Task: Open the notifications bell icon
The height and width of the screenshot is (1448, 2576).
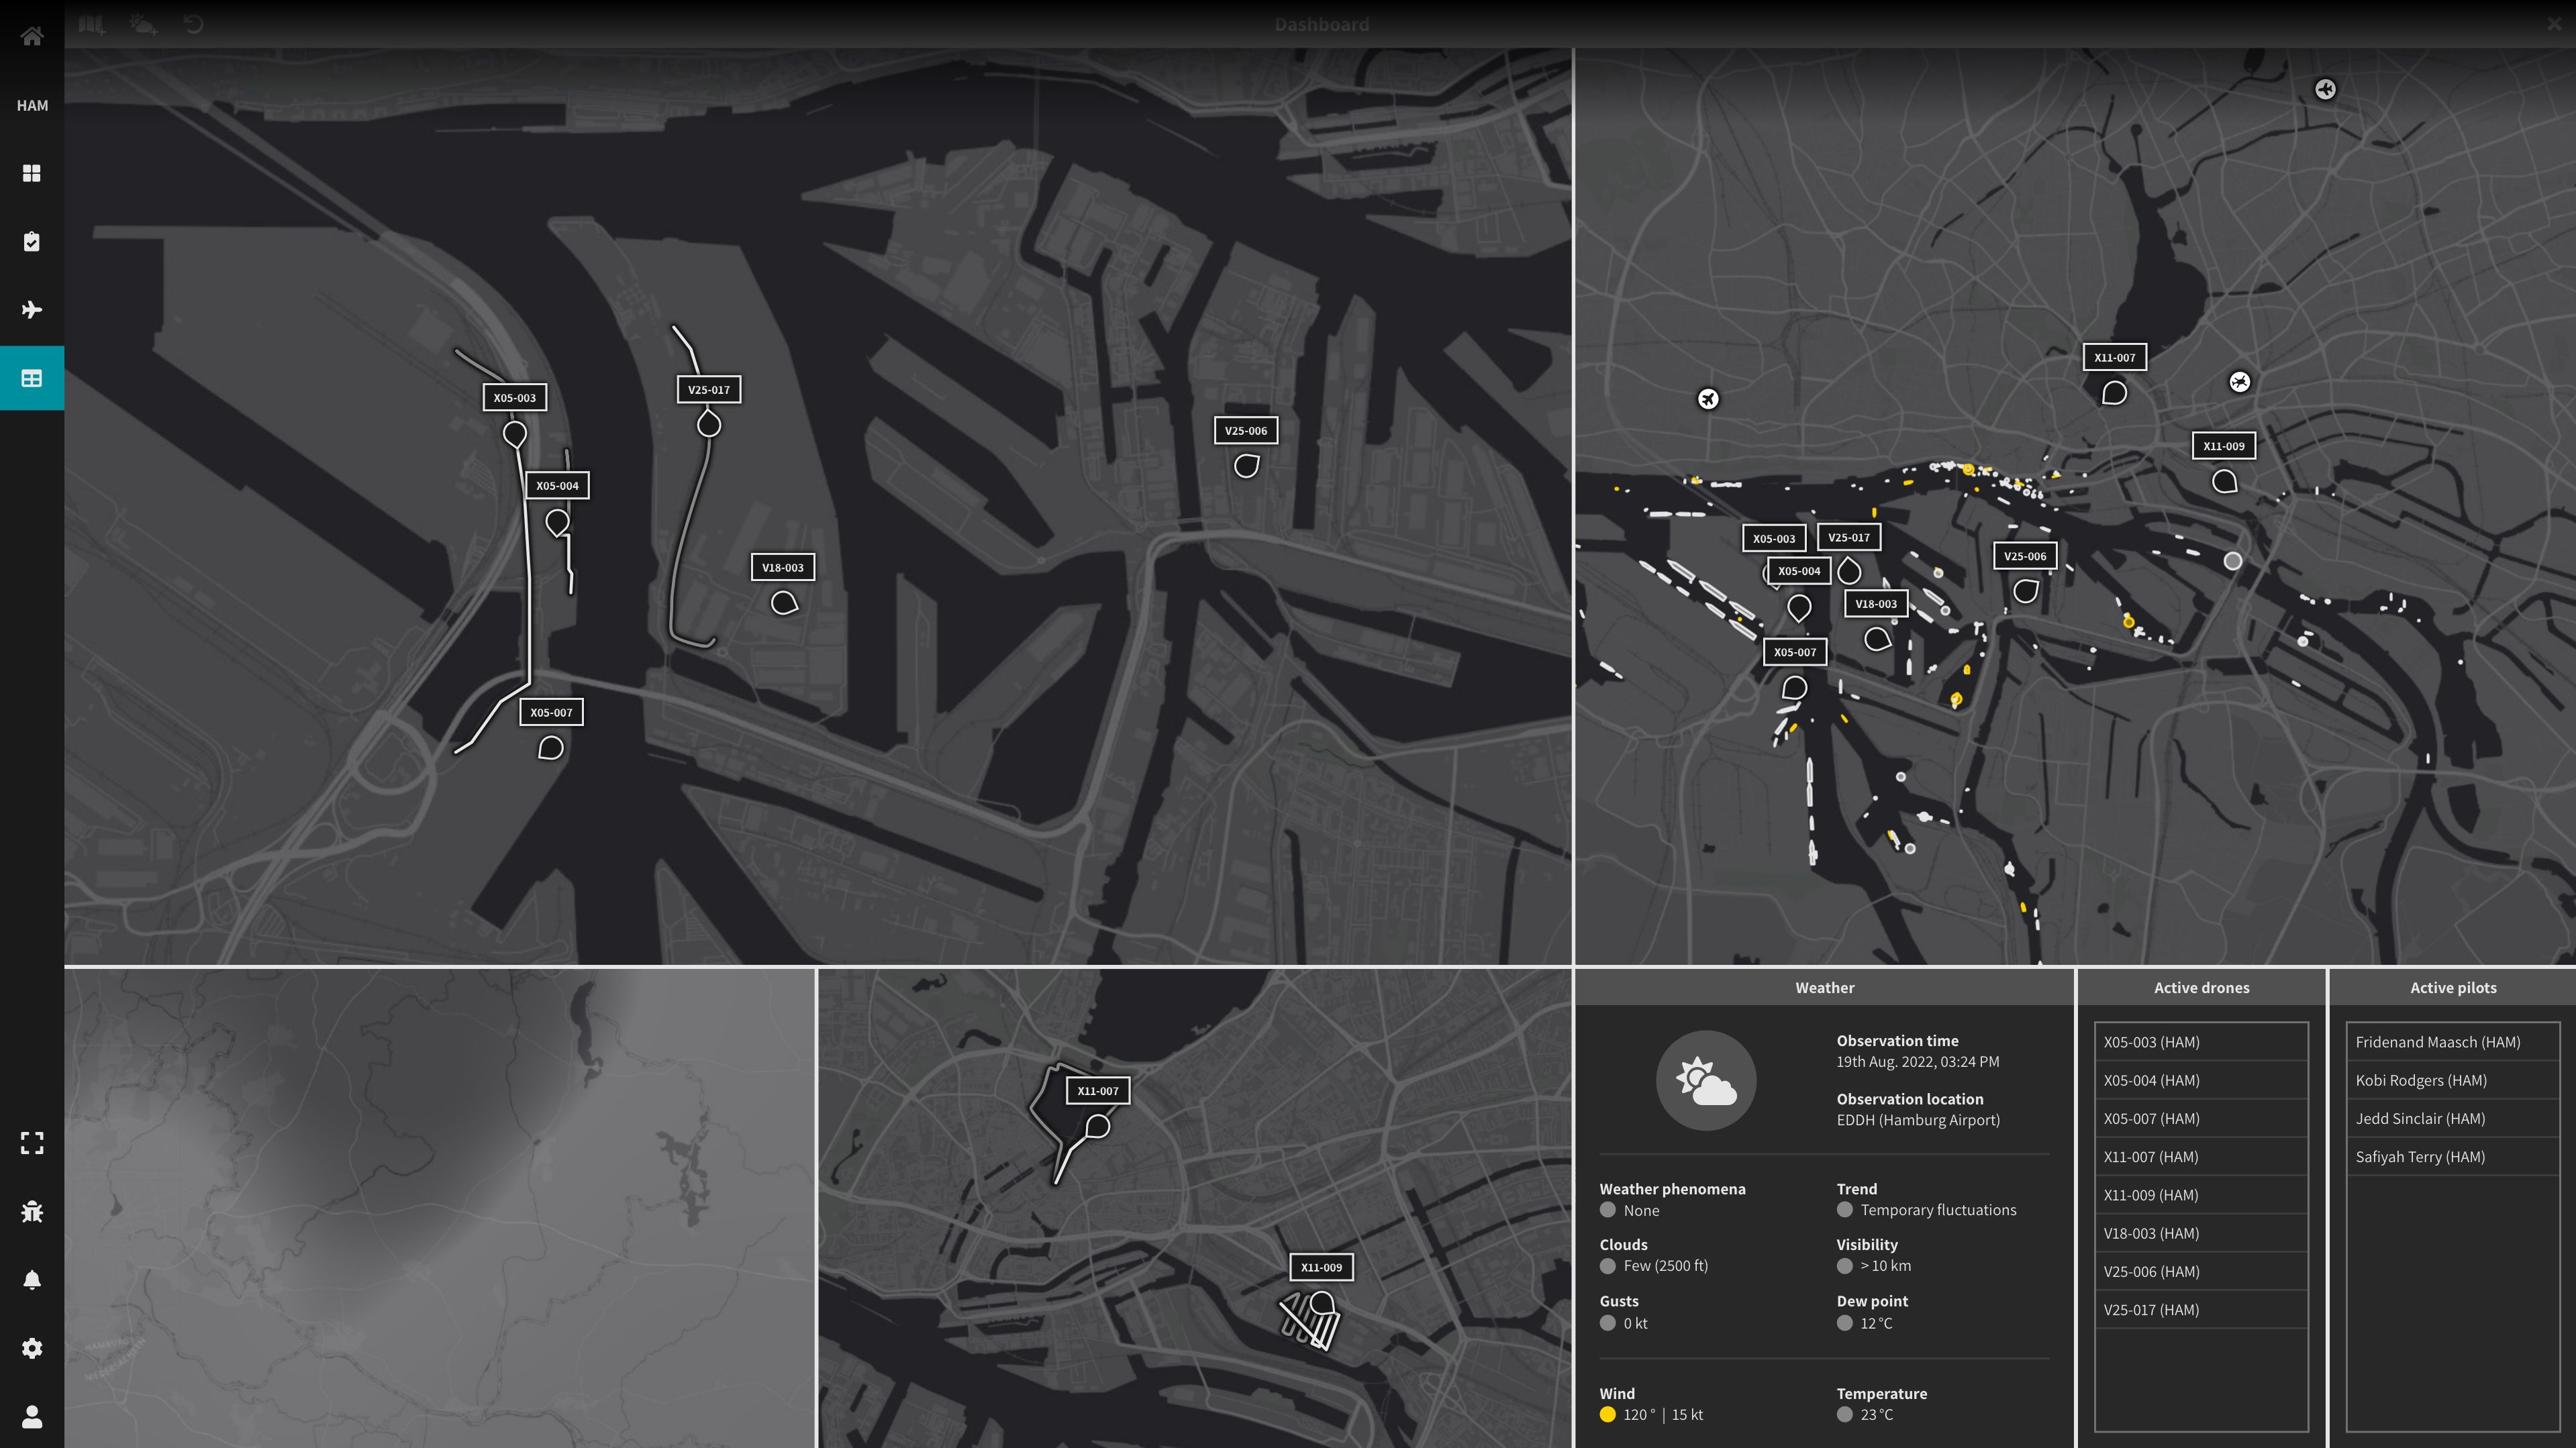Action: (32, 1280)
